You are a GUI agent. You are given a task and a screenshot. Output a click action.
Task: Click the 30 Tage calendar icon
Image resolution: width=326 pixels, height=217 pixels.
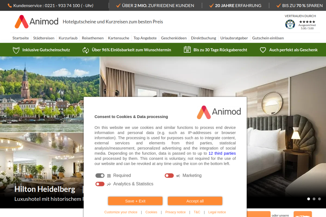point(187,50)
